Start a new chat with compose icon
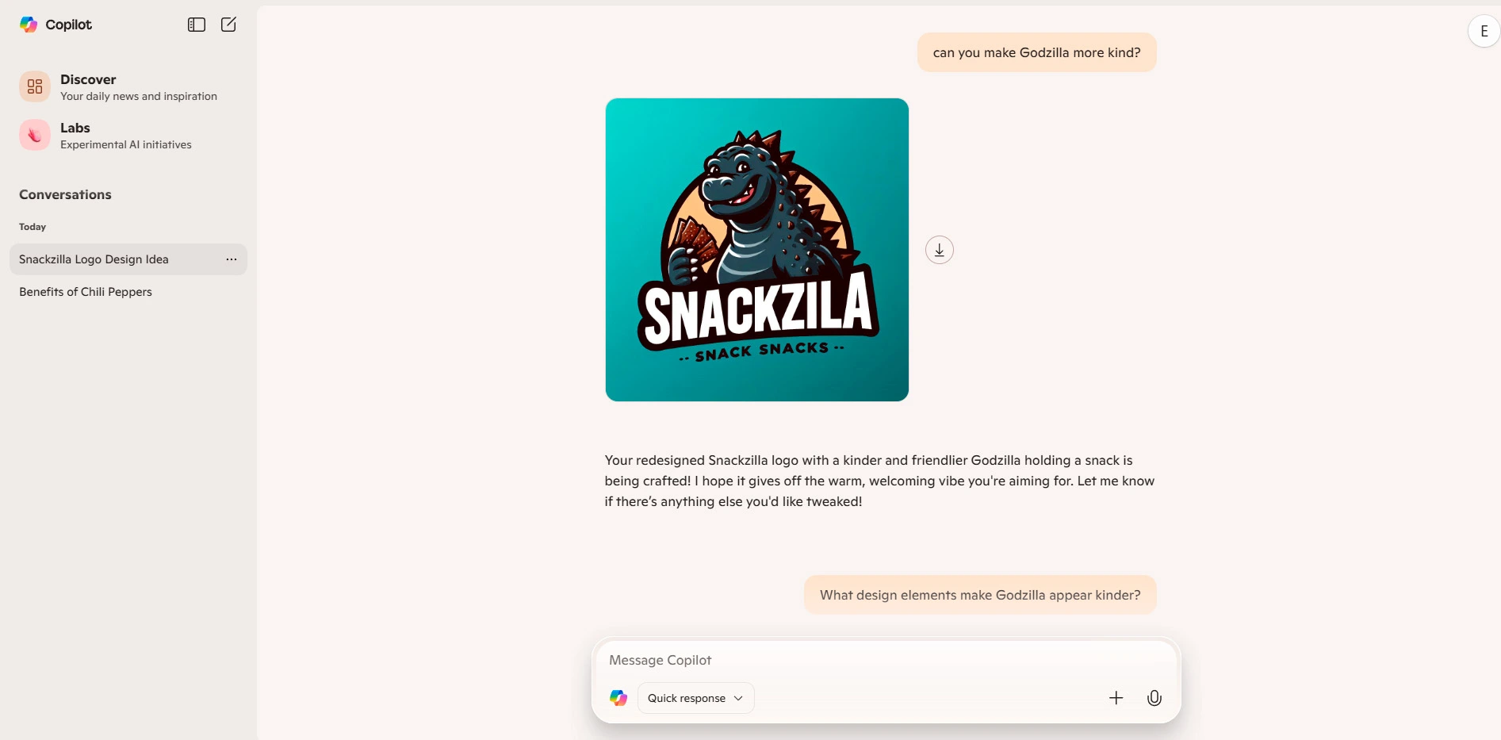Image resolution: width=1501 pixels, height=740 pixels. pyautogui.click(x=228, y=25)
